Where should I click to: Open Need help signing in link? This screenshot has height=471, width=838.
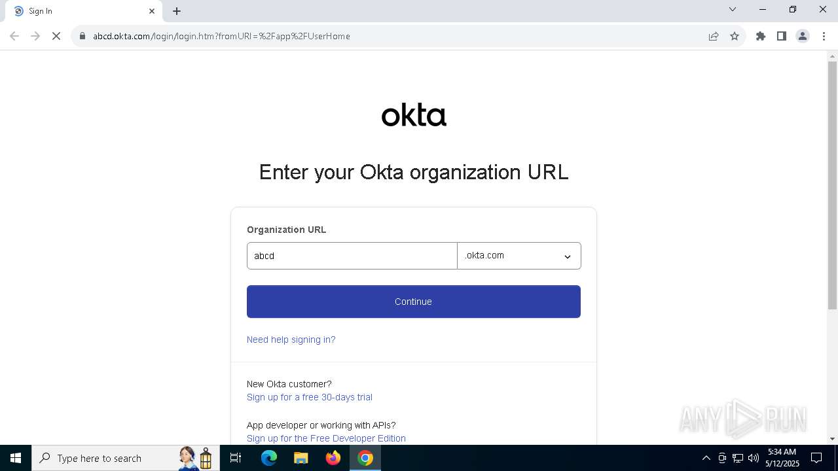click(x=291, y=340)
